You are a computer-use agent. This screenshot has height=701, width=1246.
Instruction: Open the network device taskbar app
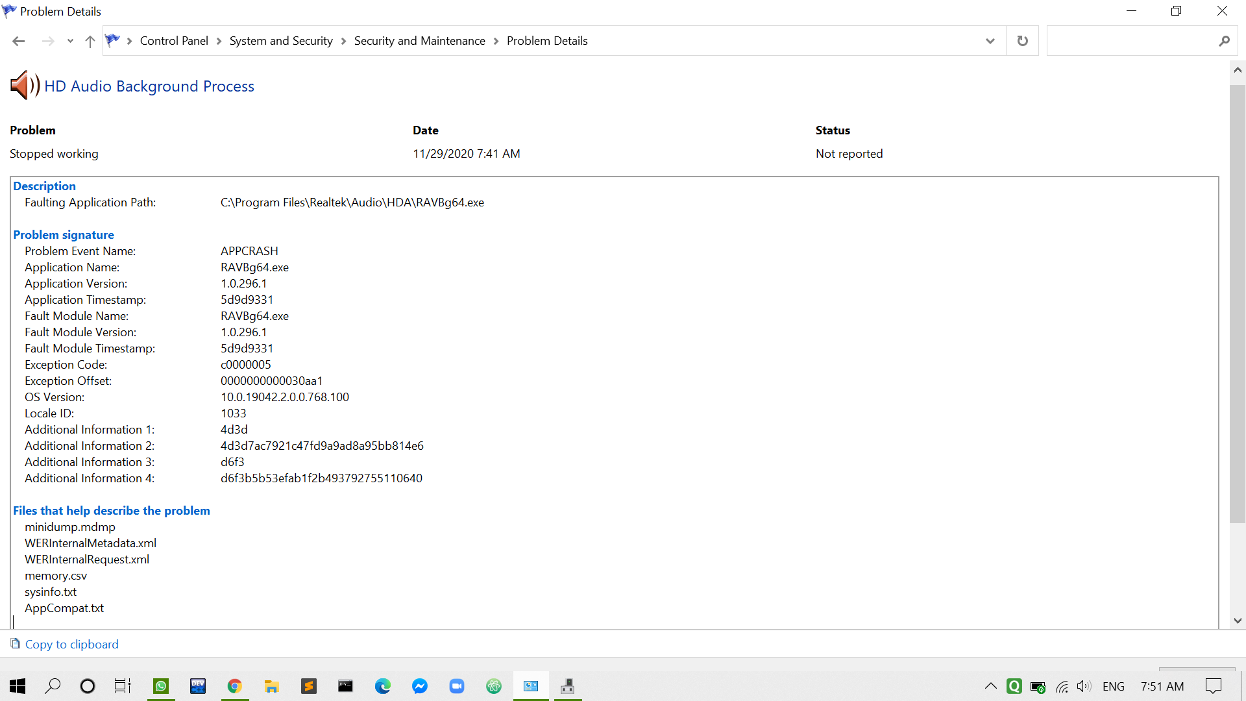(568, 686)
